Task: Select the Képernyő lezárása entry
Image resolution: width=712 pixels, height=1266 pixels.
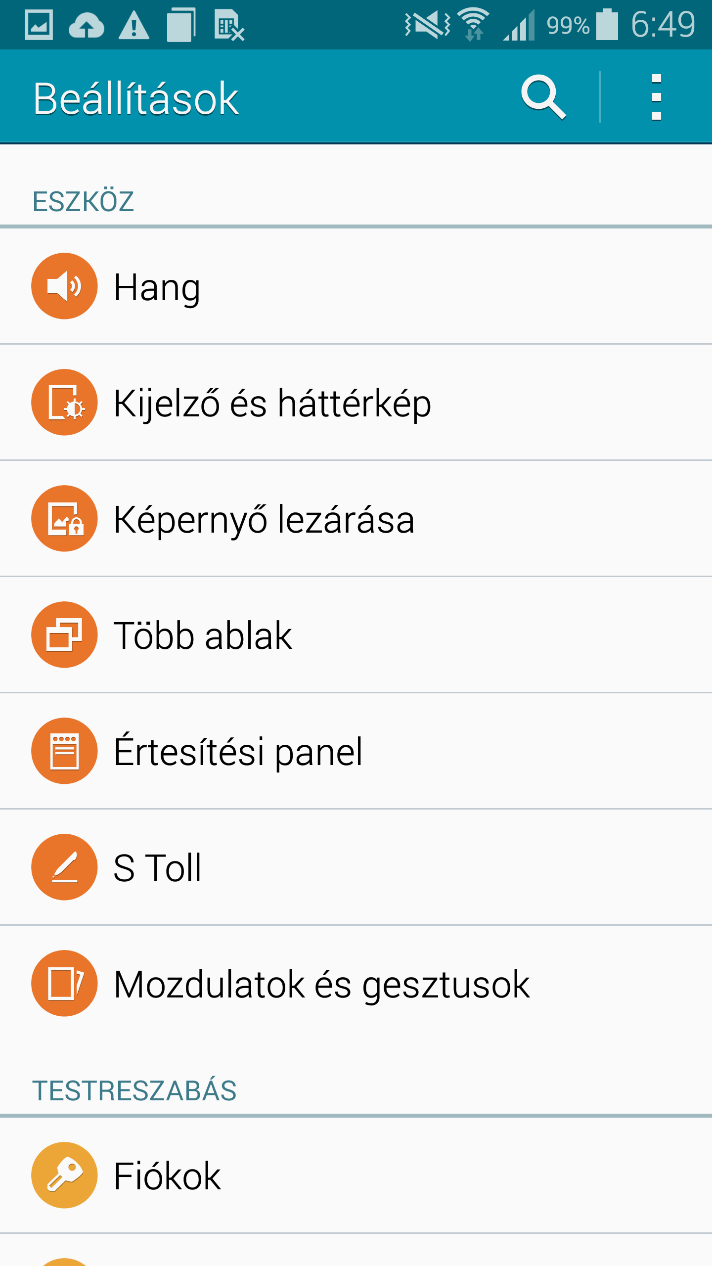Action: (264, 519)
